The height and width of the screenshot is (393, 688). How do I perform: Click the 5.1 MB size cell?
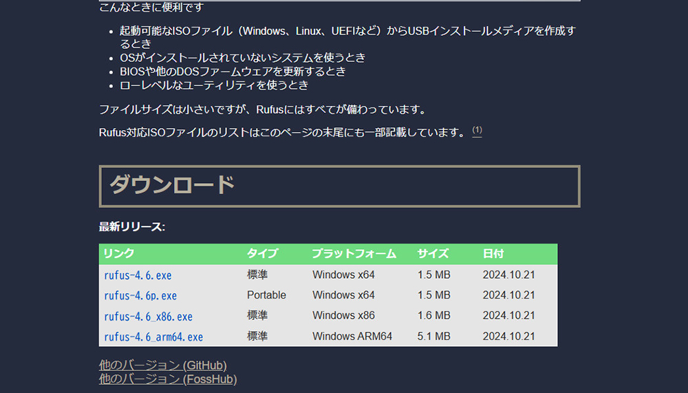click(x=434, y=337)
